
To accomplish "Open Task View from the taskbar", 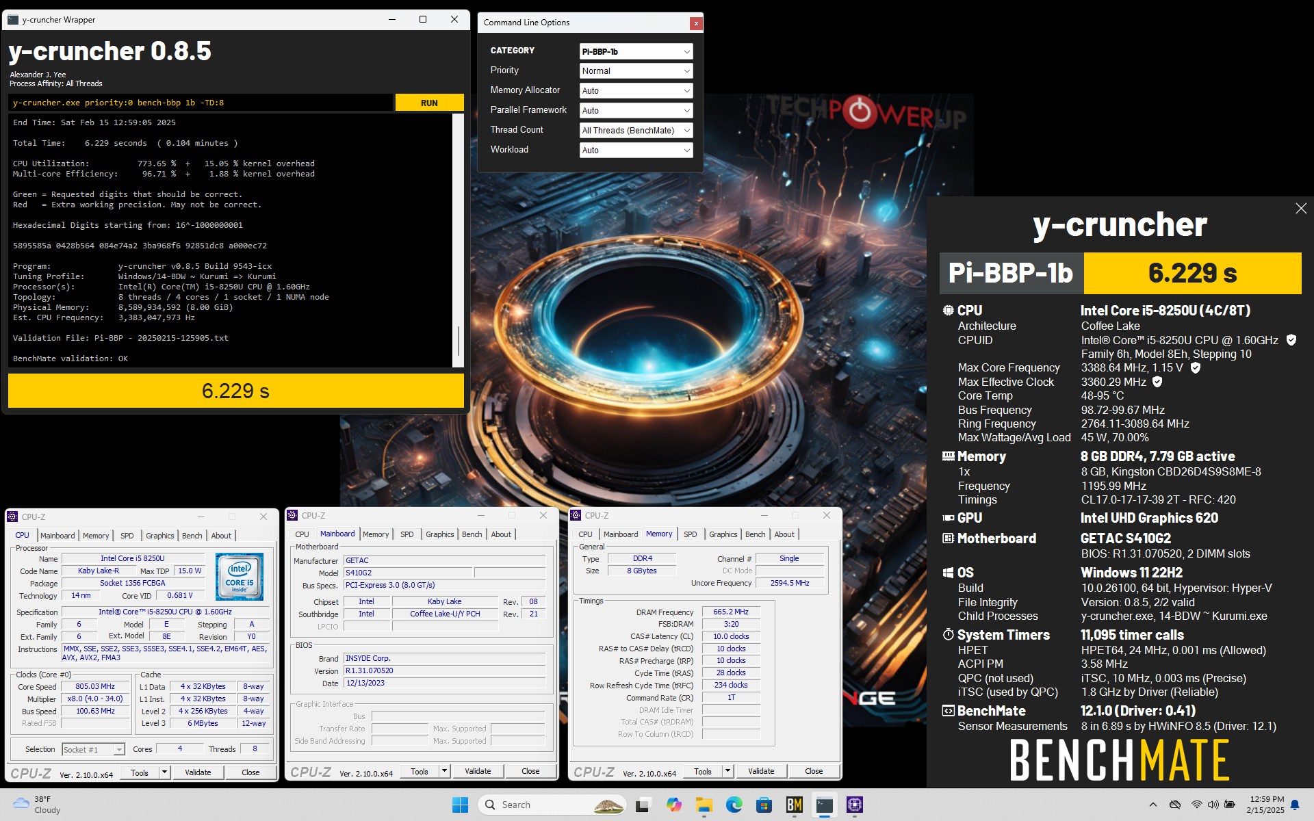I will coord(642,805).
